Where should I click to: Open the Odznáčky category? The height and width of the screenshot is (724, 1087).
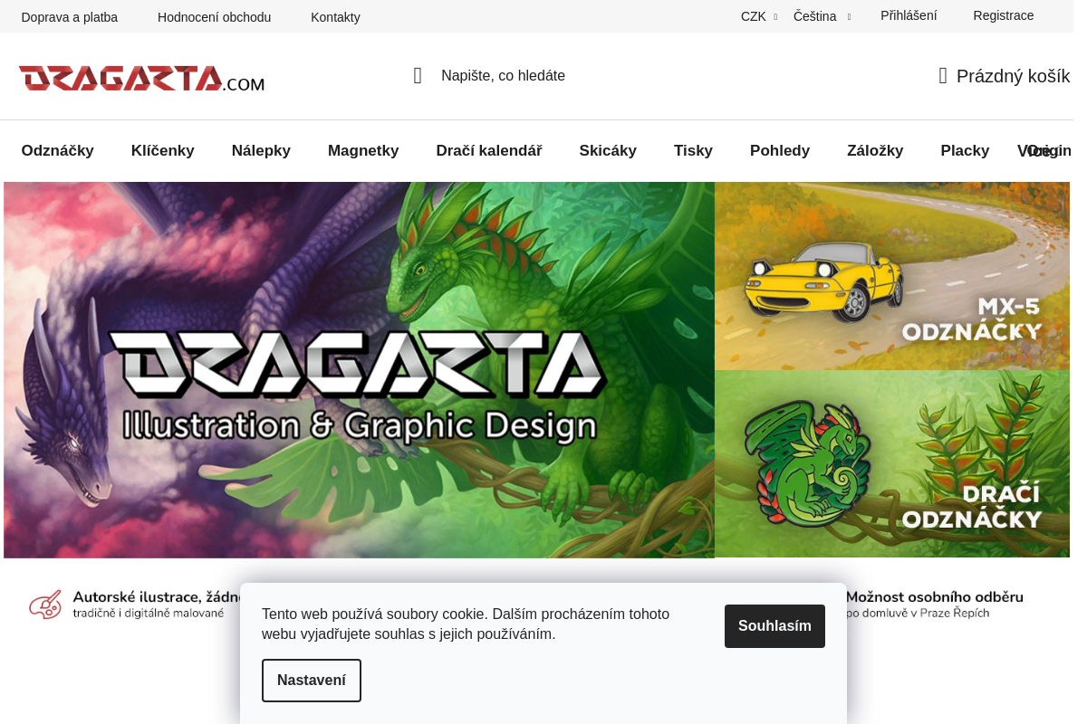point(58,151)
